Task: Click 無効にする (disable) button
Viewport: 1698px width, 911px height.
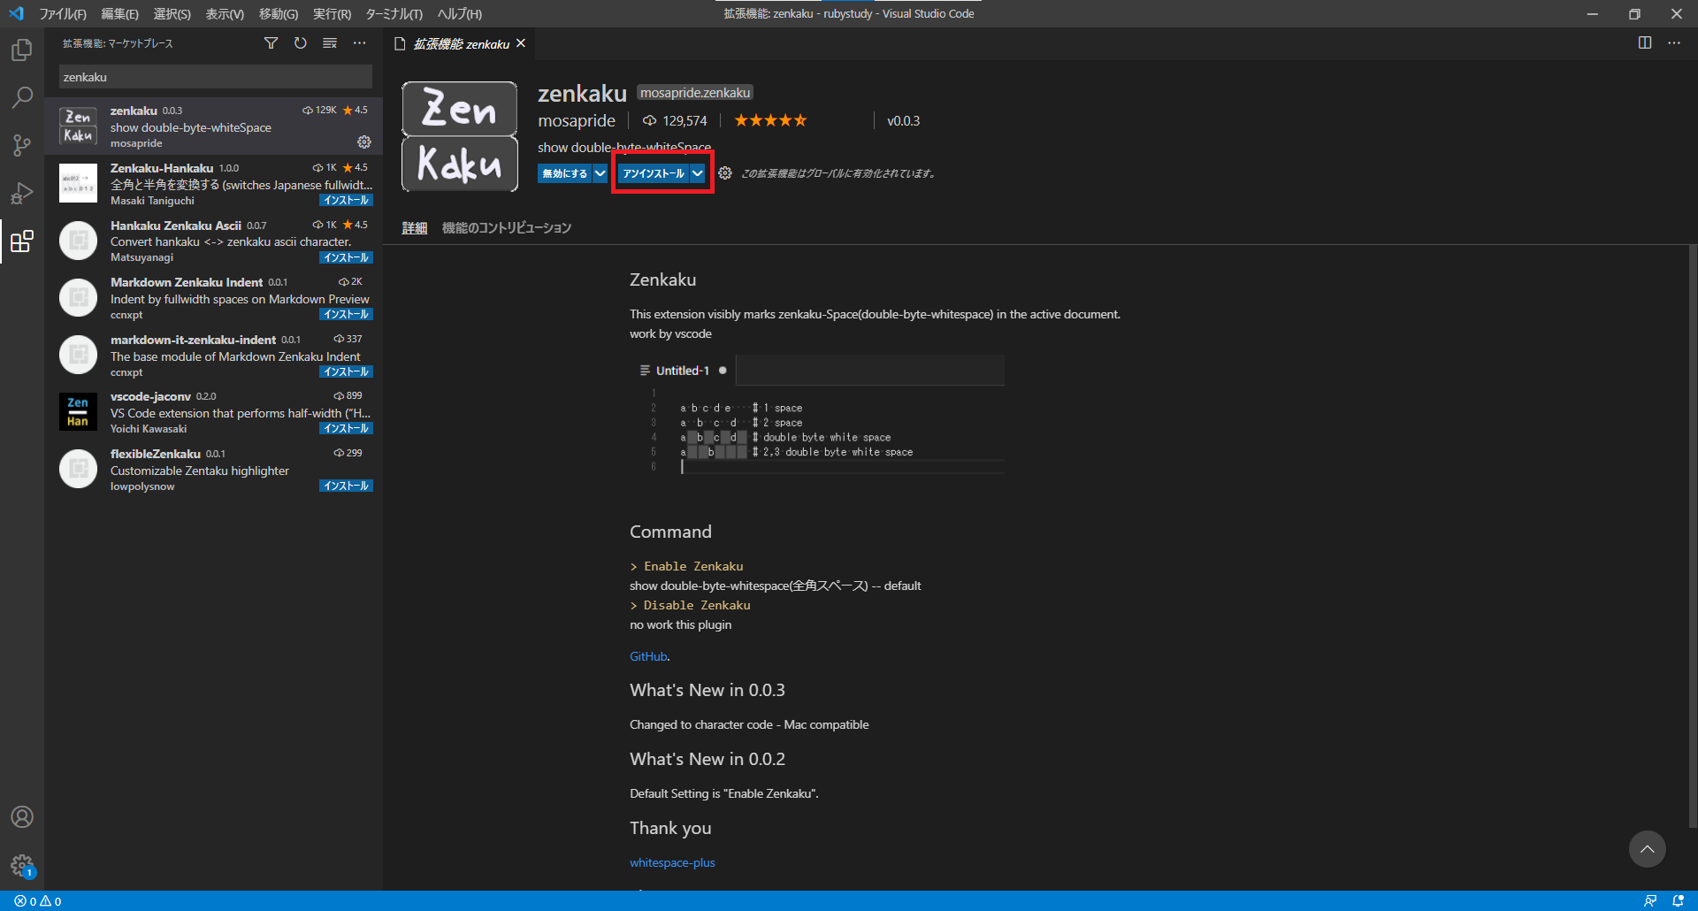Action: click(x=564, y=173)
